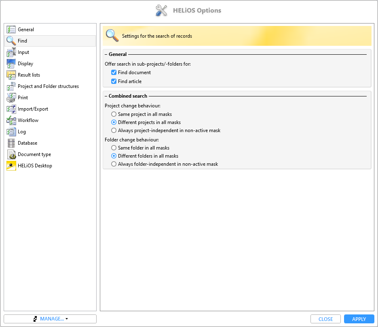Click the Import/Export icon
Image resolution: width=378 pixels, height=327 pixels.
tap(11, 109)
